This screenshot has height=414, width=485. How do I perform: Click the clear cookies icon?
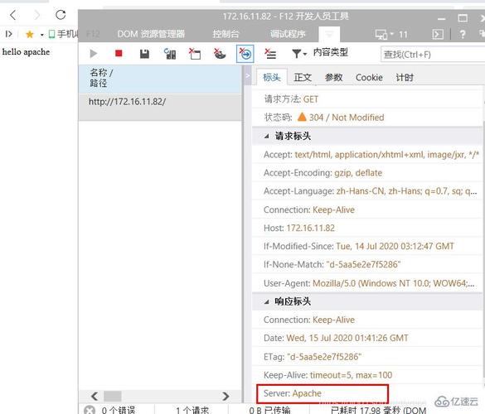point(220,54)
